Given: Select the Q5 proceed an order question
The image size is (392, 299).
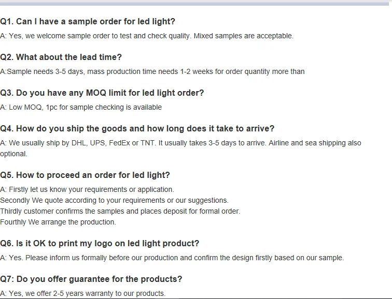Looking at the screenshot, I should click(85, 175).
